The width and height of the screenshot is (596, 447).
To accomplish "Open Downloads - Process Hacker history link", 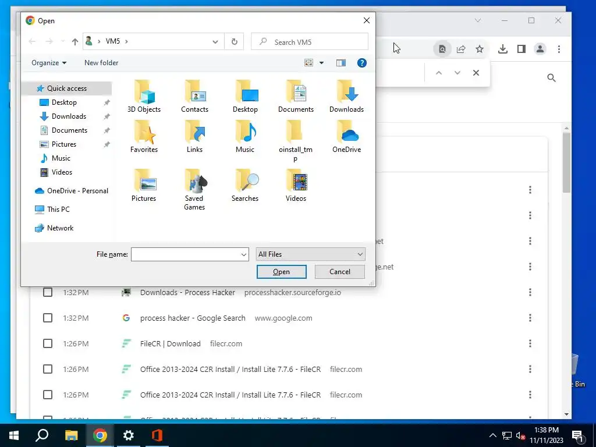I will [187, 292].
